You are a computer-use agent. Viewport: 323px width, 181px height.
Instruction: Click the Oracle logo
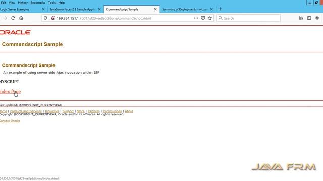[x=16, y=32]
